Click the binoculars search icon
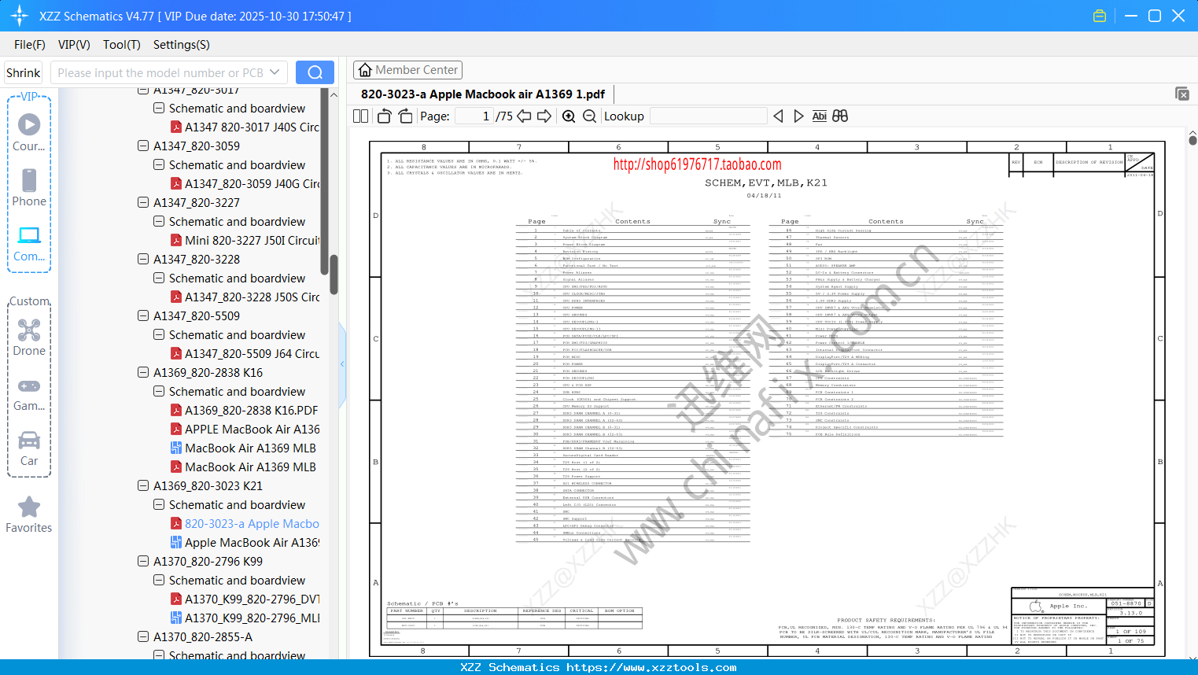Screen dimensions: 1198x675 coord(840,116)
